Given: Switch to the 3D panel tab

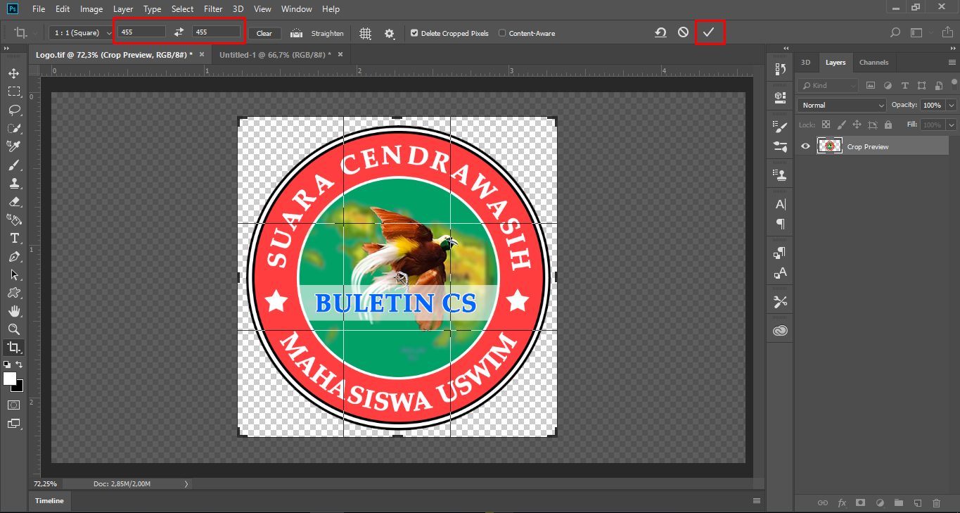Looking at the screenshot, I should [x=805, y=63].
